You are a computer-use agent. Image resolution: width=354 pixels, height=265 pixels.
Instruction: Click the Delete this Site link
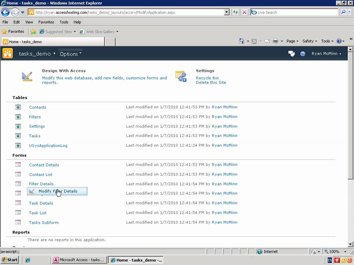click(211, 82)
